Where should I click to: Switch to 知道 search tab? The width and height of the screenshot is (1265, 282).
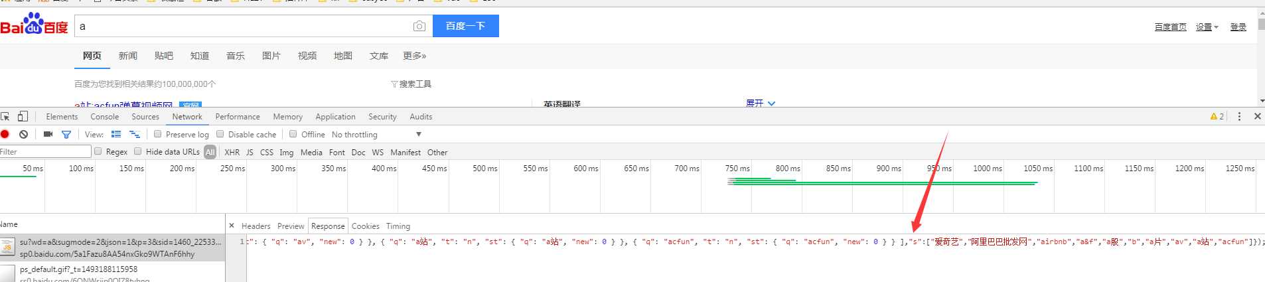(200, 56)
